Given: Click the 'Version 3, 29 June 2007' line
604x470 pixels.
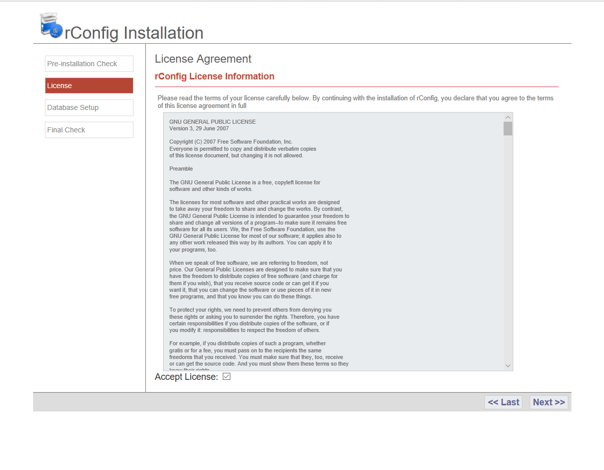Looking at the screenshot, I should 199,128.
